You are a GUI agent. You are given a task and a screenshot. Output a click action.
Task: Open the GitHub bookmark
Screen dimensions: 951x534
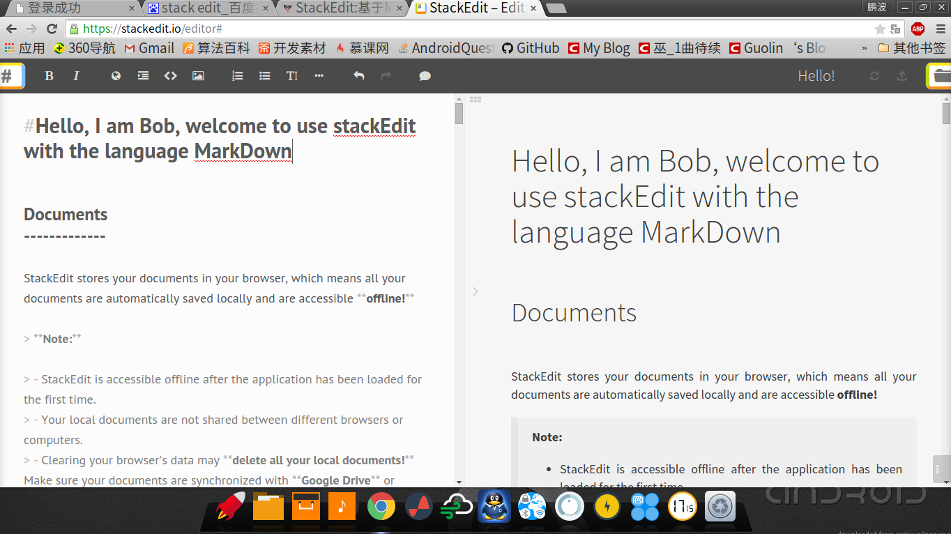point(531,48)
